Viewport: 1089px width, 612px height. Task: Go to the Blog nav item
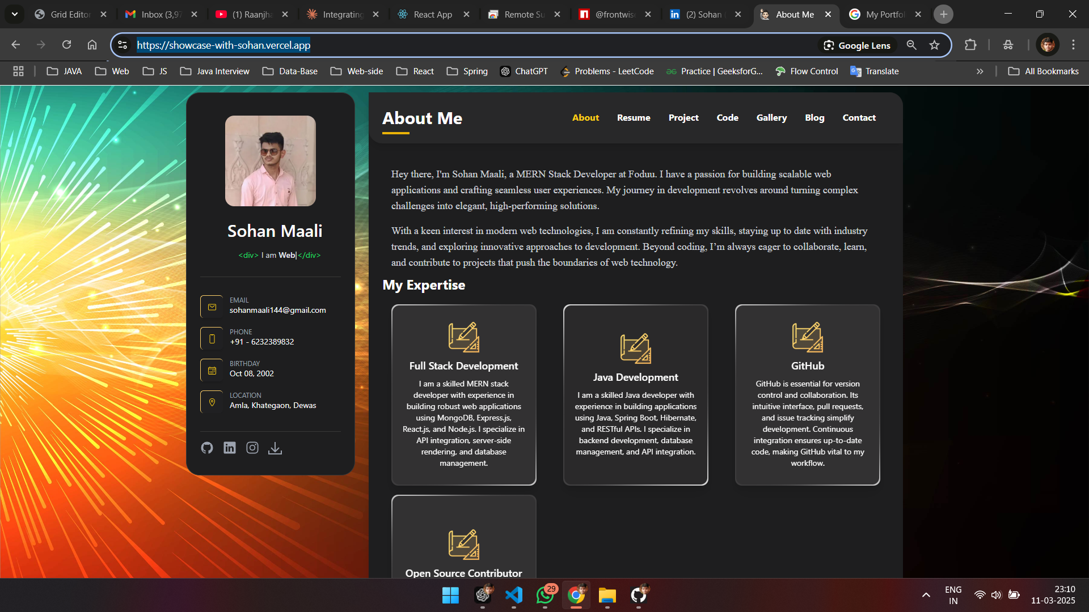[x=814, y=118]
